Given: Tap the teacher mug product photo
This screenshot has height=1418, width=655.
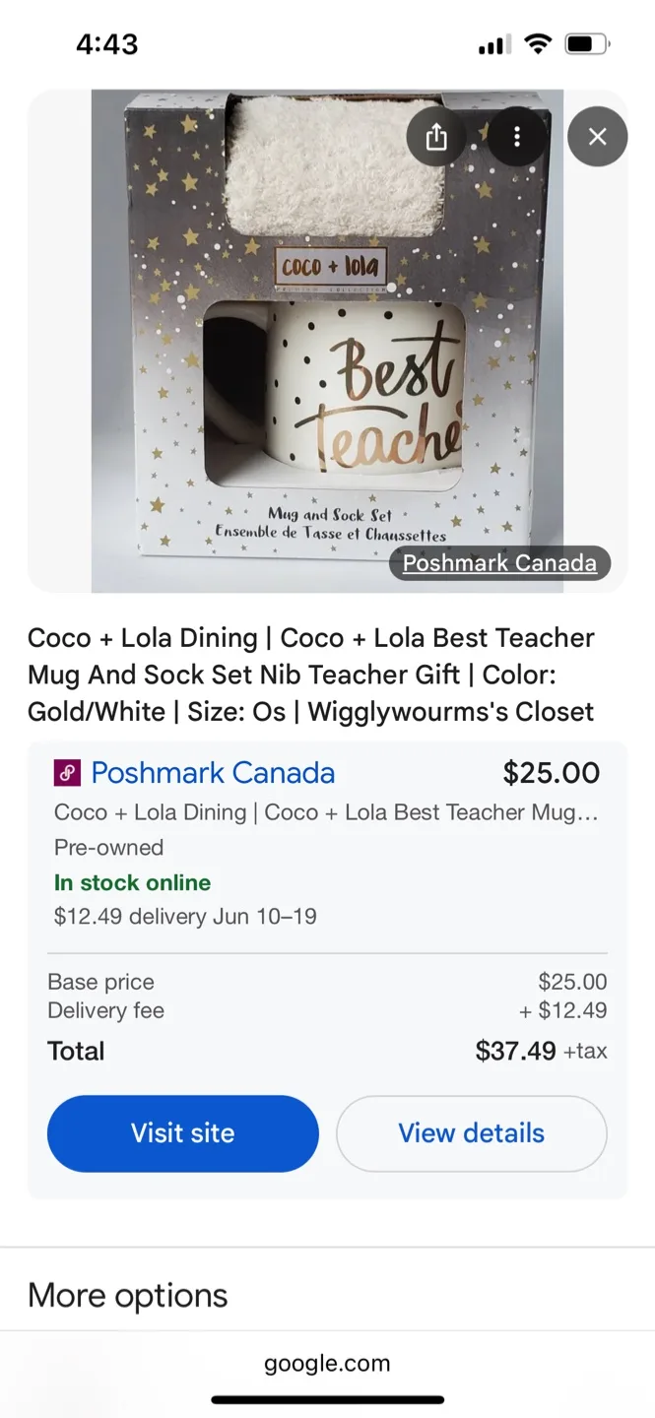Looking at the screenshot, I should point(327,342).
